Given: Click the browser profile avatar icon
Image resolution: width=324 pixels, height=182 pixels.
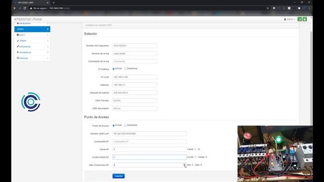Looking at the screenshot, I should [x=304, y=8].
